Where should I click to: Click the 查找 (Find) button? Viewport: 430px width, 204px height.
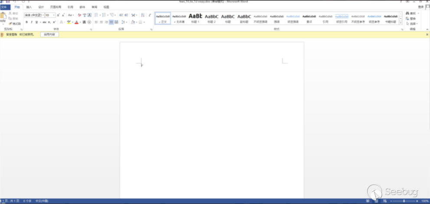[x=411, y=13]
